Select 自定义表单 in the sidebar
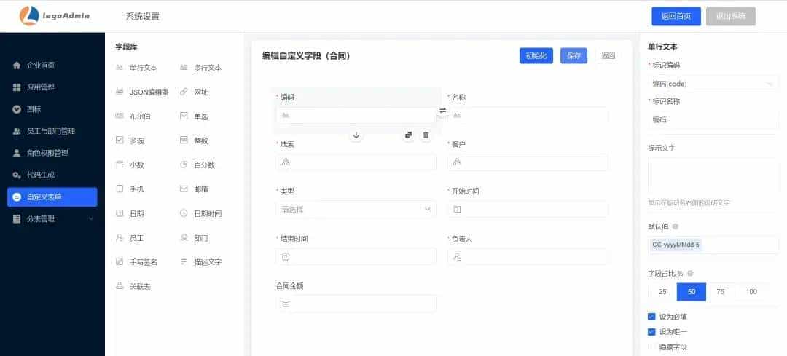 52,197
